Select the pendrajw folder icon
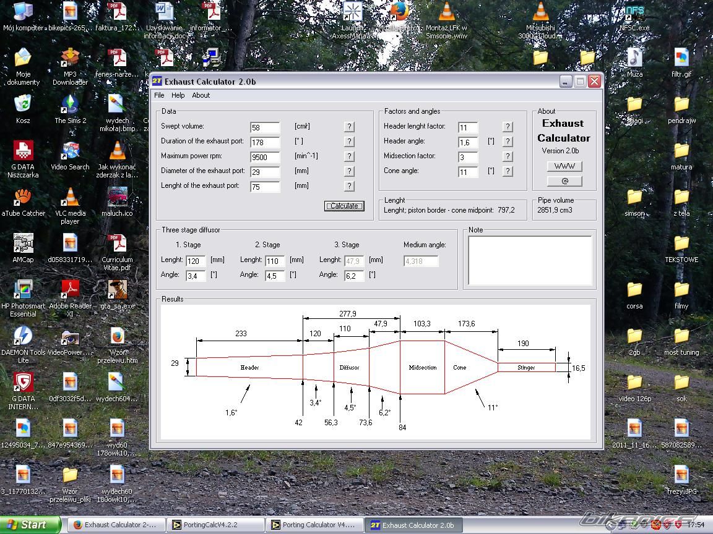Screen dimensions: 713x534 pos(681,109)
